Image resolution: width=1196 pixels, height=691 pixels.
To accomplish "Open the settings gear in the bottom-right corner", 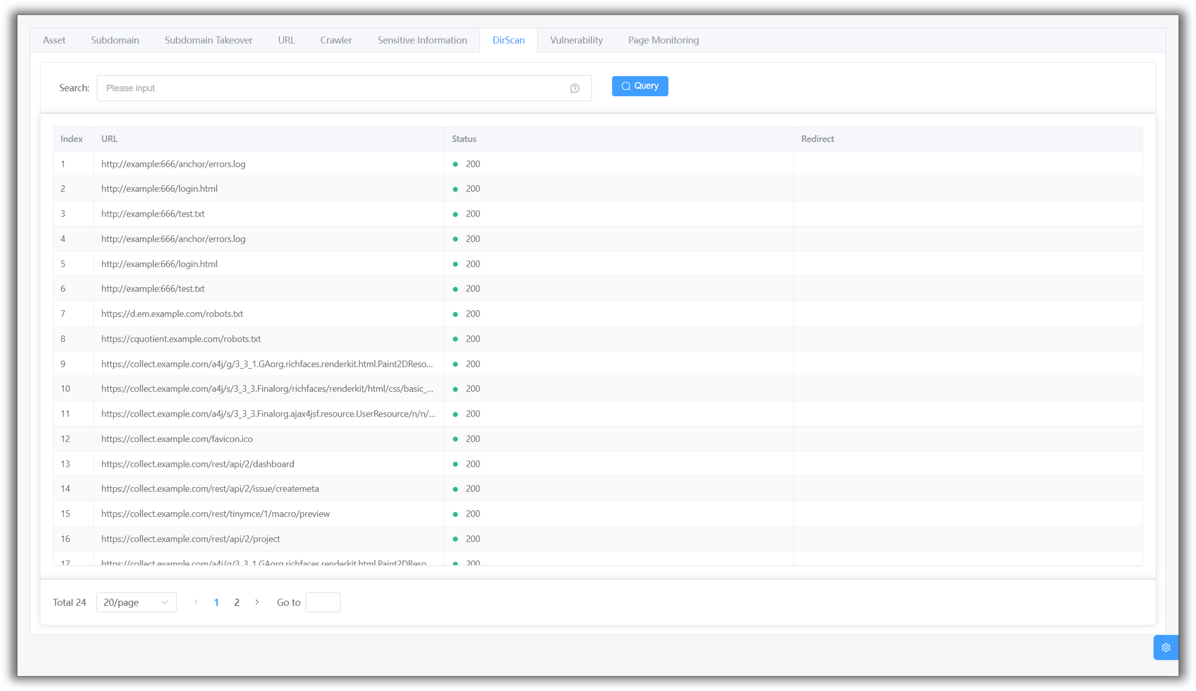I will pyautogui.click(x=1166, y=647).
